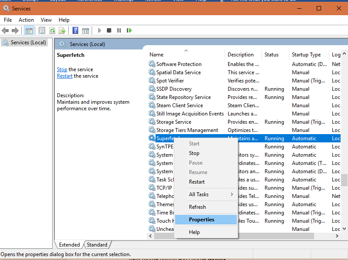Open the File menu
The height and width of the screenshot is (260, 348).
pyautogui.click(x=8, y=20)
